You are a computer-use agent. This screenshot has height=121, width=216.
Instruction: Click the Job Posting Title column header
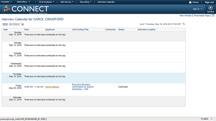tap(80, 30)
